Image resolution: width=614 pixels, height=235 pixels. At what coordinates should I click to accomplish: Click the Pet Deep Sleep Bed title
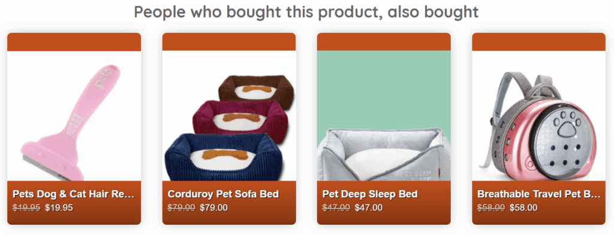click(370, 194)
